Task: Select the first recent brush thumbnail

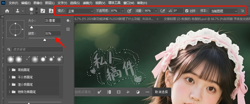Action: (11, 59)
